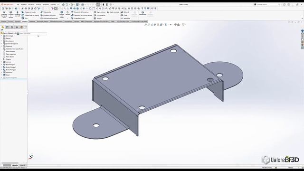The height and width of the screenshot is (171, 304).
Task: Switch to the Superfici ribbon tab
Action: [18, 21]
